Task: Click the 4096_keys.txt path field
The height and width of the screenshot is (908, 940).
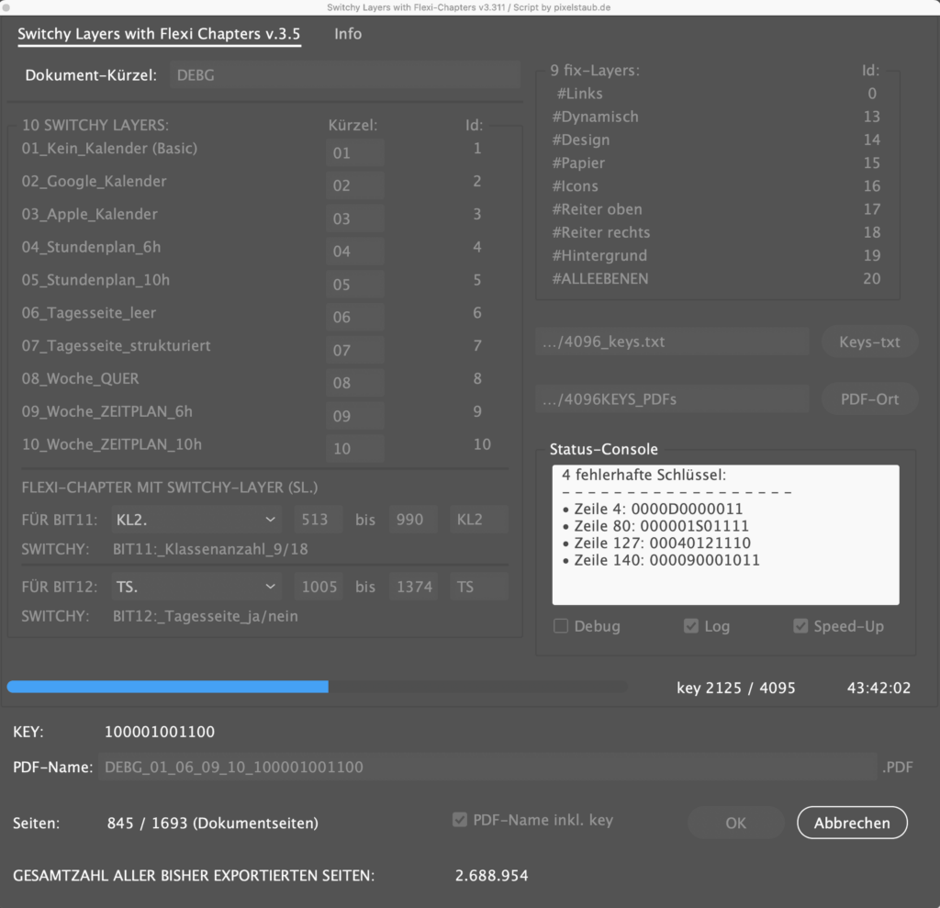Action: (671, 342)
